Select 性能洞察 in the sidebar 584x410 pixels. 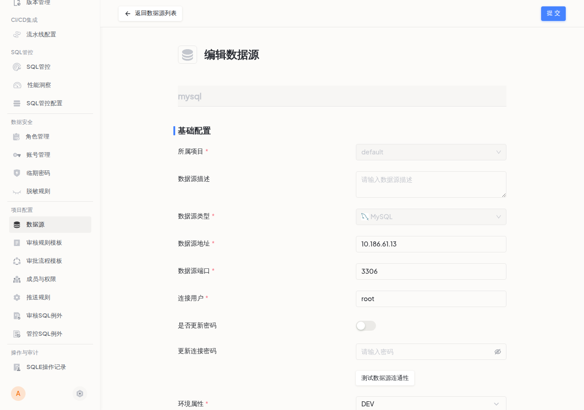click(16, 85)
